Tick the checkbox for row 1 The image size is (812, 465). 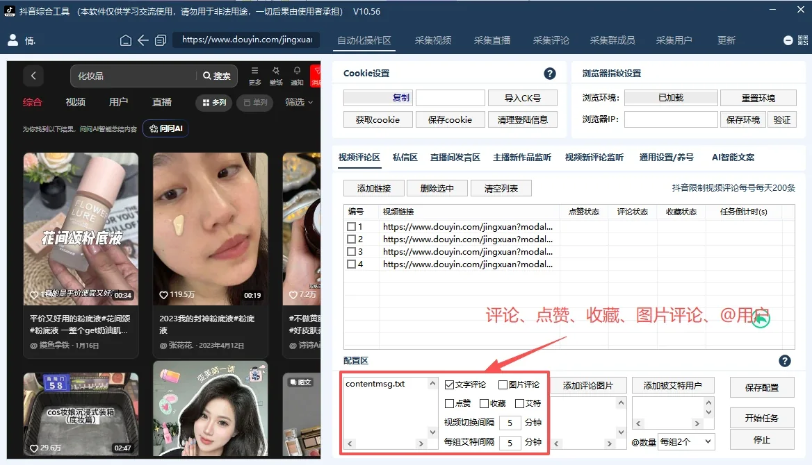(351, 226)
